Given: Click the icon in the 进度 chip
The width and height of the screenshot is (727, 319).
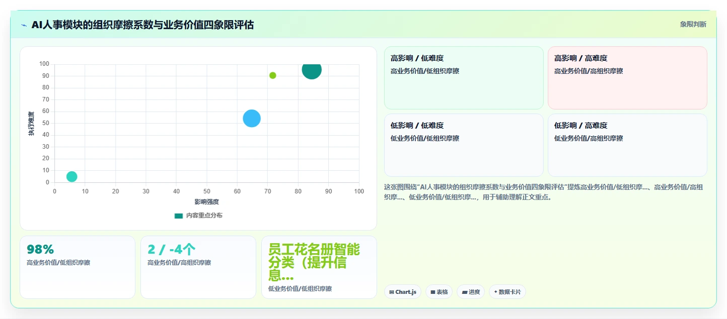Looking at the screenshot, I should click(465, 292).
